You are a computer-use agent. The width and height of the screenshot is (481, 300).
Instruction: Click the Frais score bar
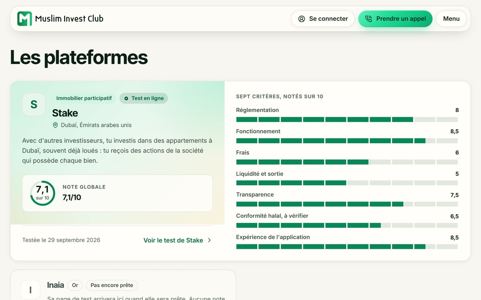(347, 162)
